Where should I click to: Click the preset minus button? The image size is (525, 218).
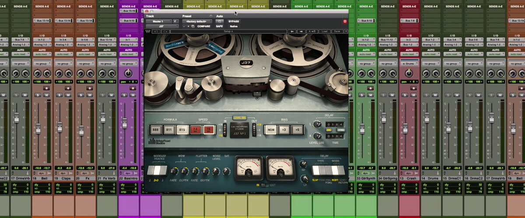[184, 26]
